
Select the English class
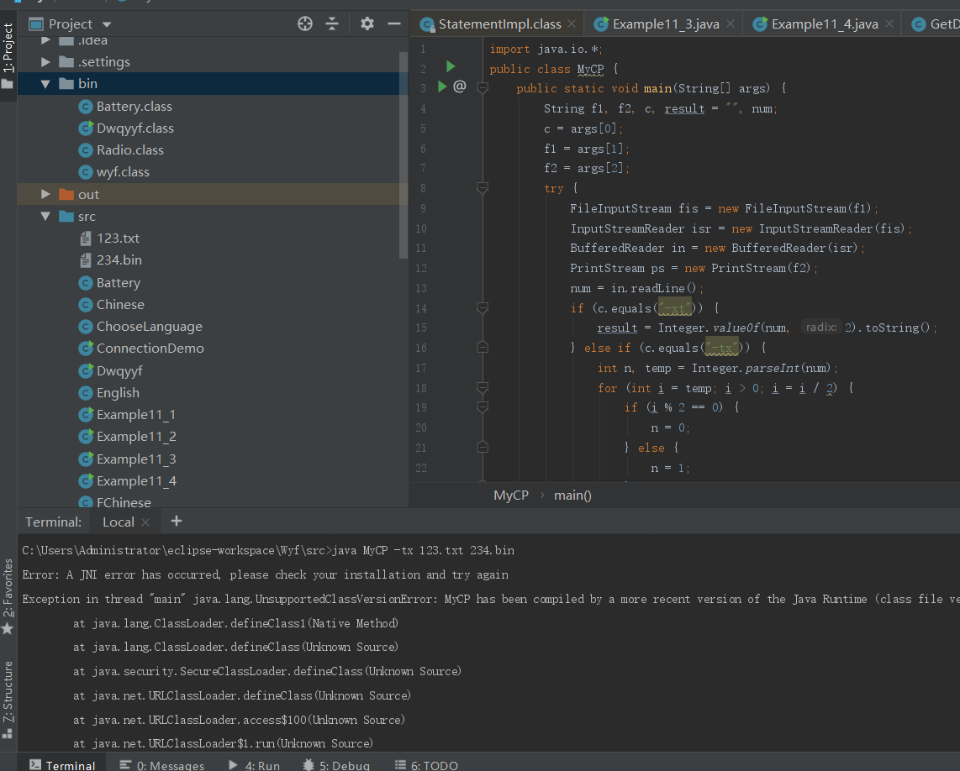coord(118,393)
